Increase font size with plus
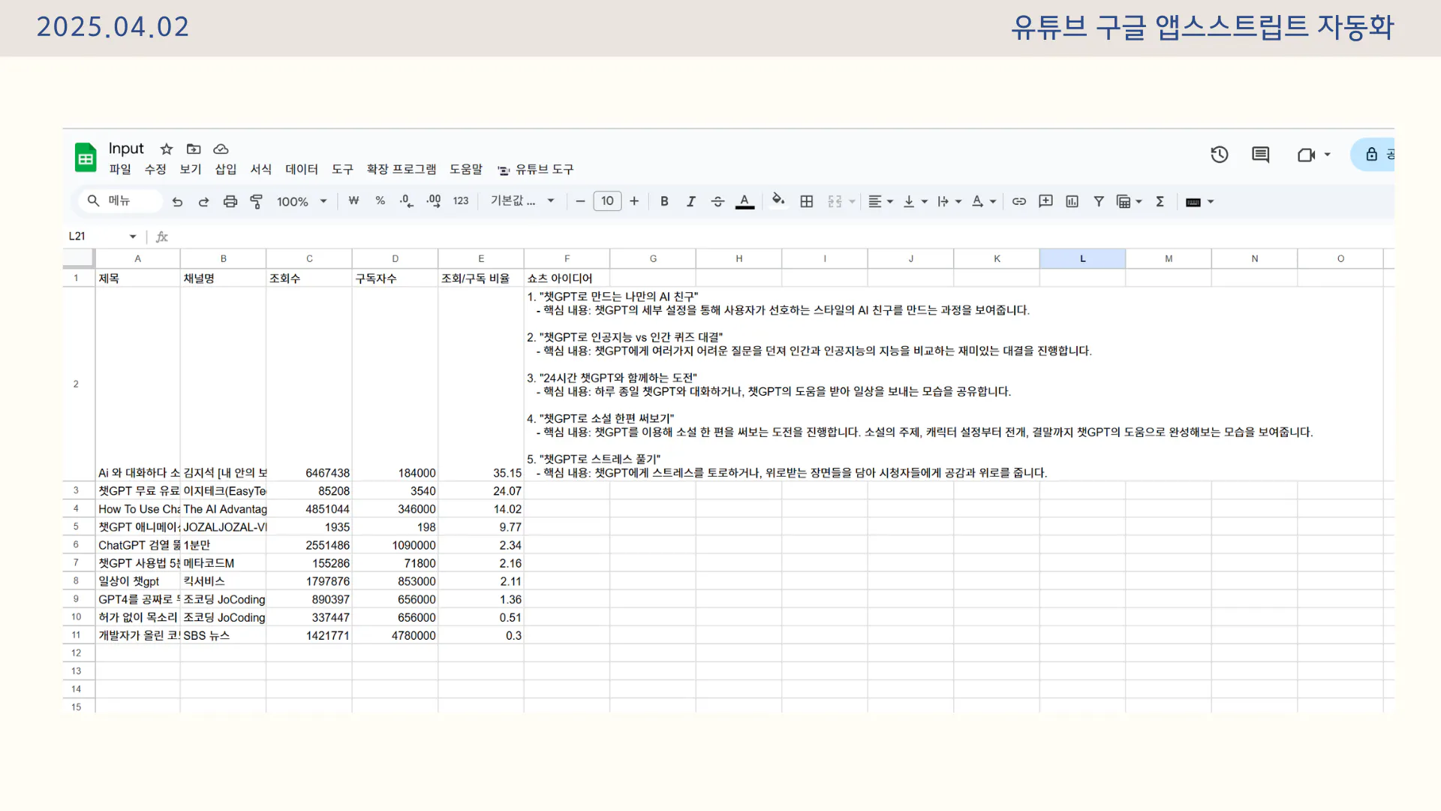This screenshot has width=1441, height=811. coord(634,201)
